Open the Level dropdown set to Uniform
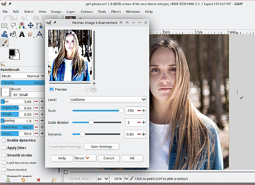Image resolution: width=255 pixels, height=185 pixels. tap(108, 99)
